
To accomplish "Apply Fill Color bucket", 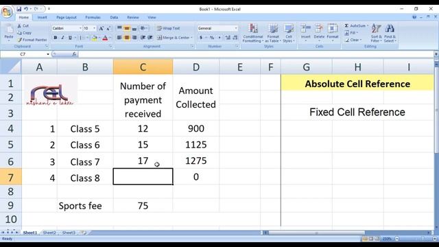I will click(95, 38).
